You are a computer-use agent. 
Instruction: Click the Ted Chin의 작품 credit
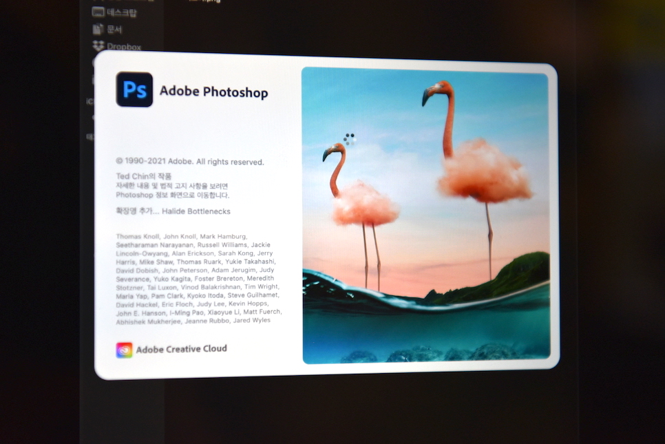pyautogui.click(x=144, y=176)
